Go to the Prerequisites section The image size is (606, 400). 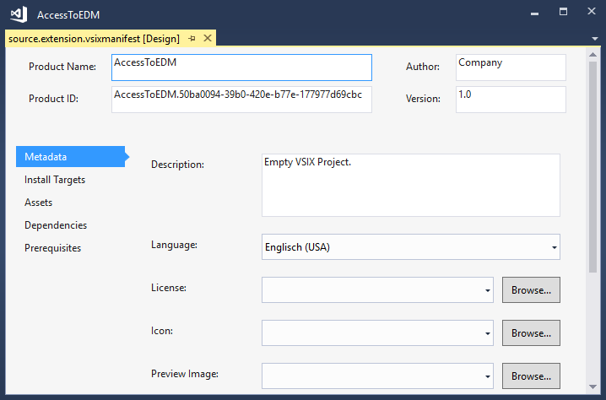point(53,248)
